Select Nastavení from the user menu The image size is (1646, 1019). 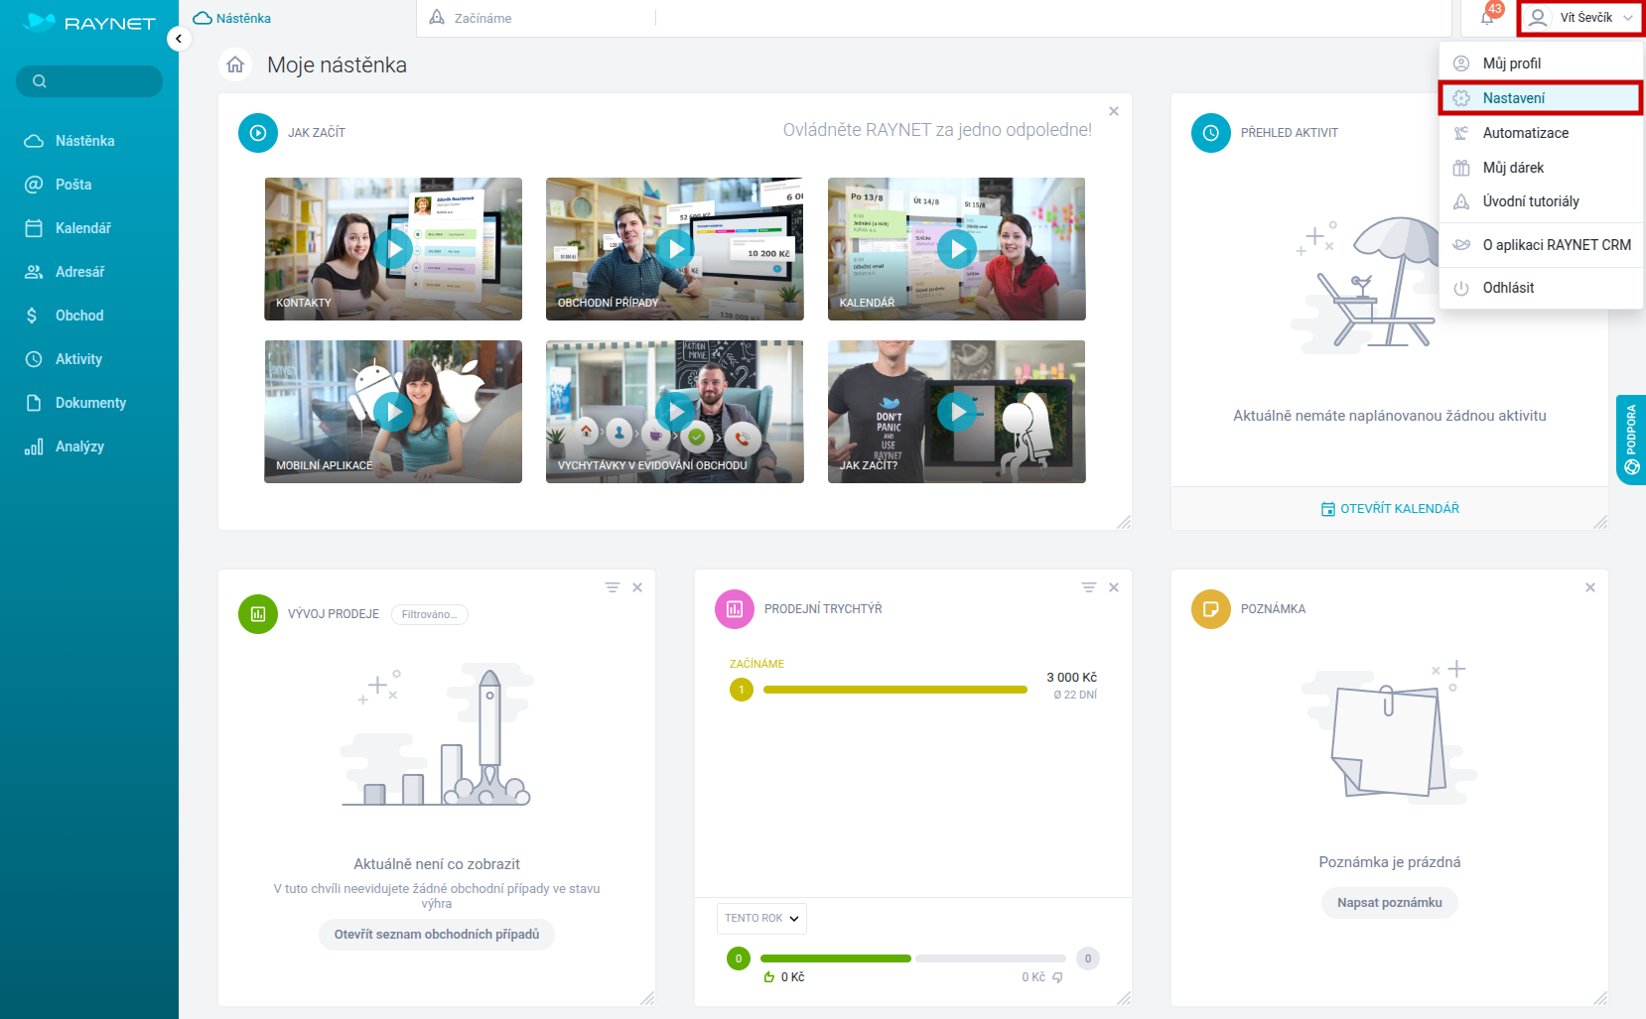(x=1514, y=98)
